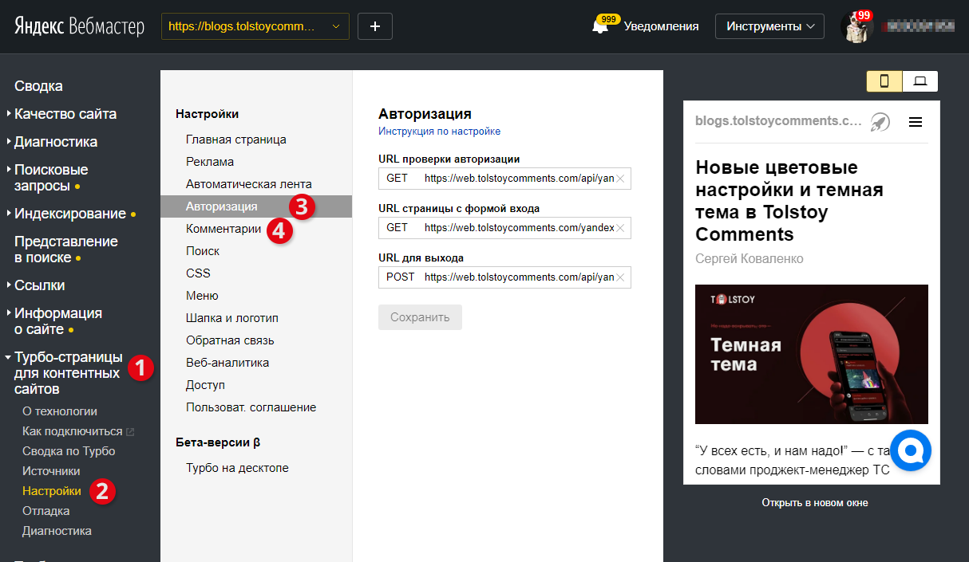Expand Поисковые запросы section
Viewport: 969px width, 562px height.
point(51,178)
